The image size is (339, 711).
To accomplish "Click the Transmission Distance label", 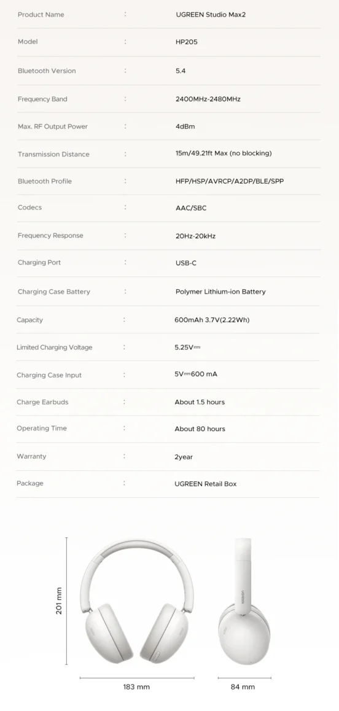I will click(x=53, y=154).
